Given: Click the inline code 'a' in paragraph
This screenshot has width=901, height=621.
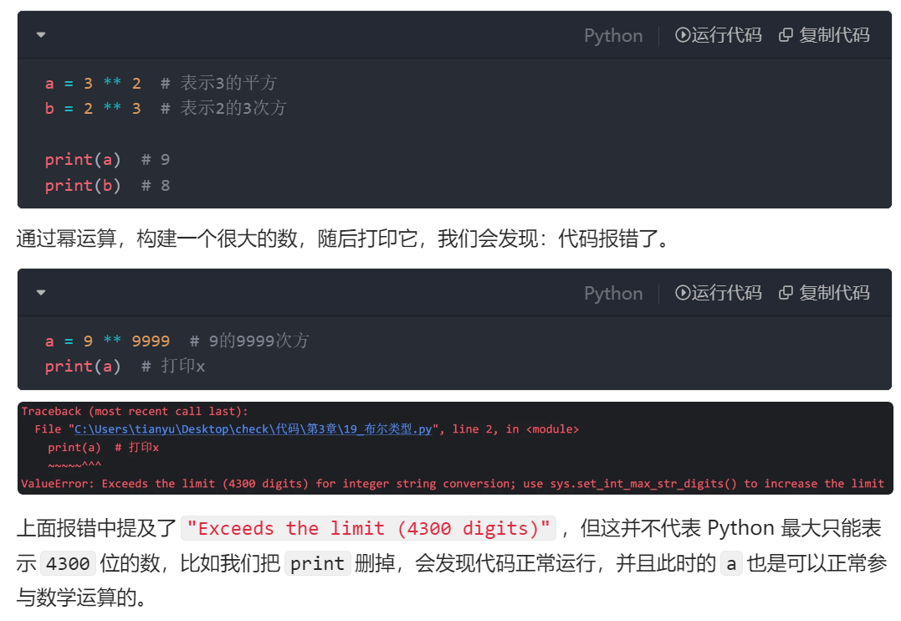Looking at the screenshot, I should (x=731, y=563).
